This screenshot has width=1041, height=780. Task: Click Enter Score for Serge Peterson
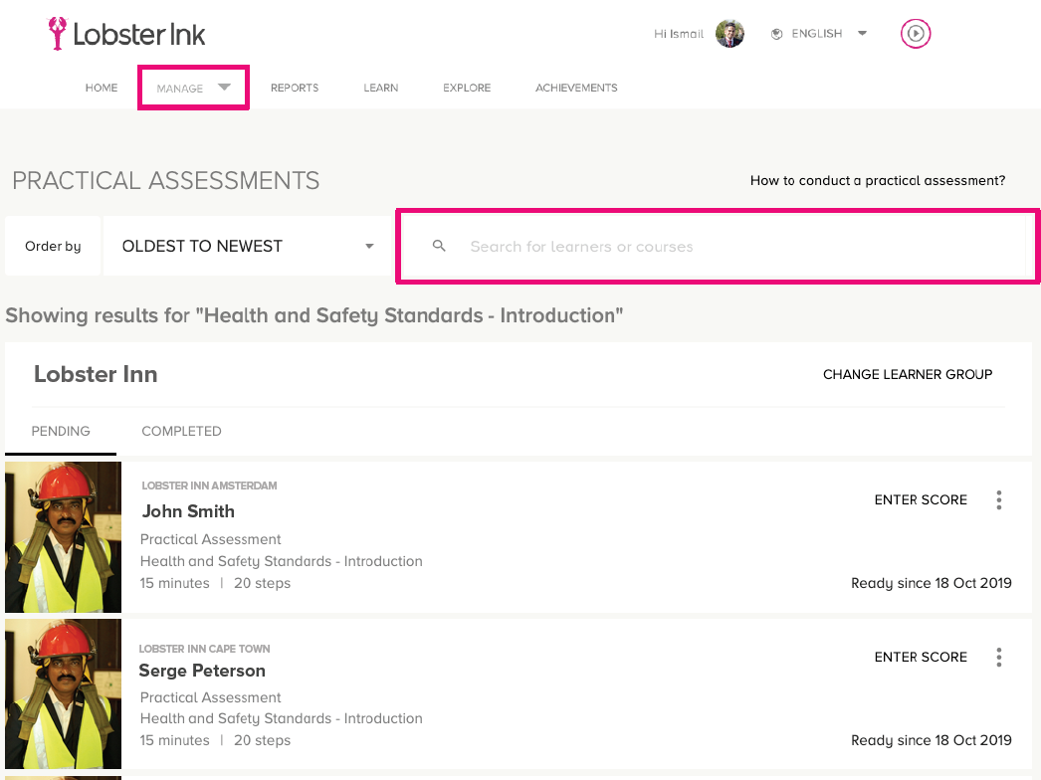(921, 658)
